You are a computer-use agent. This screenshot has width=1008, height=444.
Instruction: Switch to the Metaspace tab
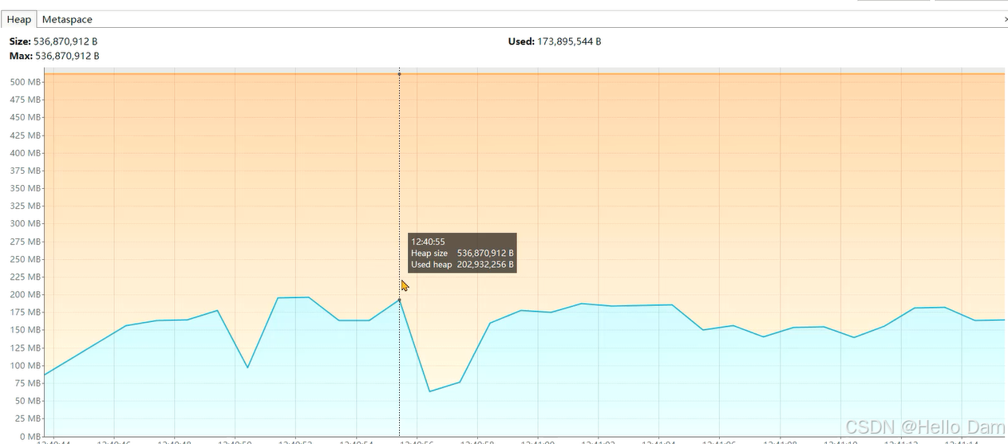point(67,19)
